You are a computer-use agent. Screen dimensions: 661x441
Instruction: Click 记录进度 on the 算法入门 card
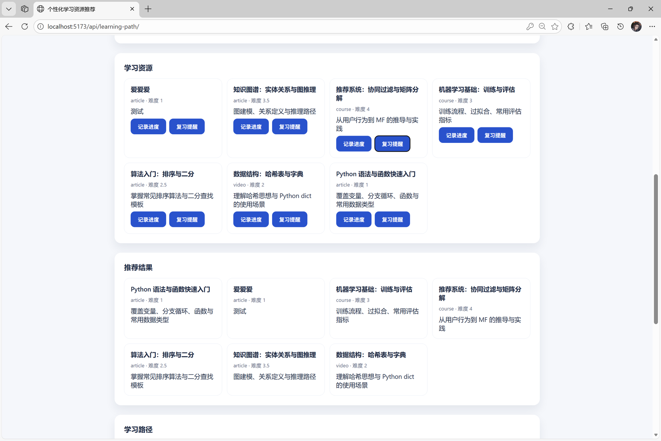[x=148, y=219]
